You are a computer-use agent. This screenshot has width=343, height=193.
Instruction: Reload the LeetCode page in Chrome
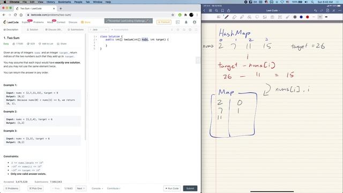15,15
